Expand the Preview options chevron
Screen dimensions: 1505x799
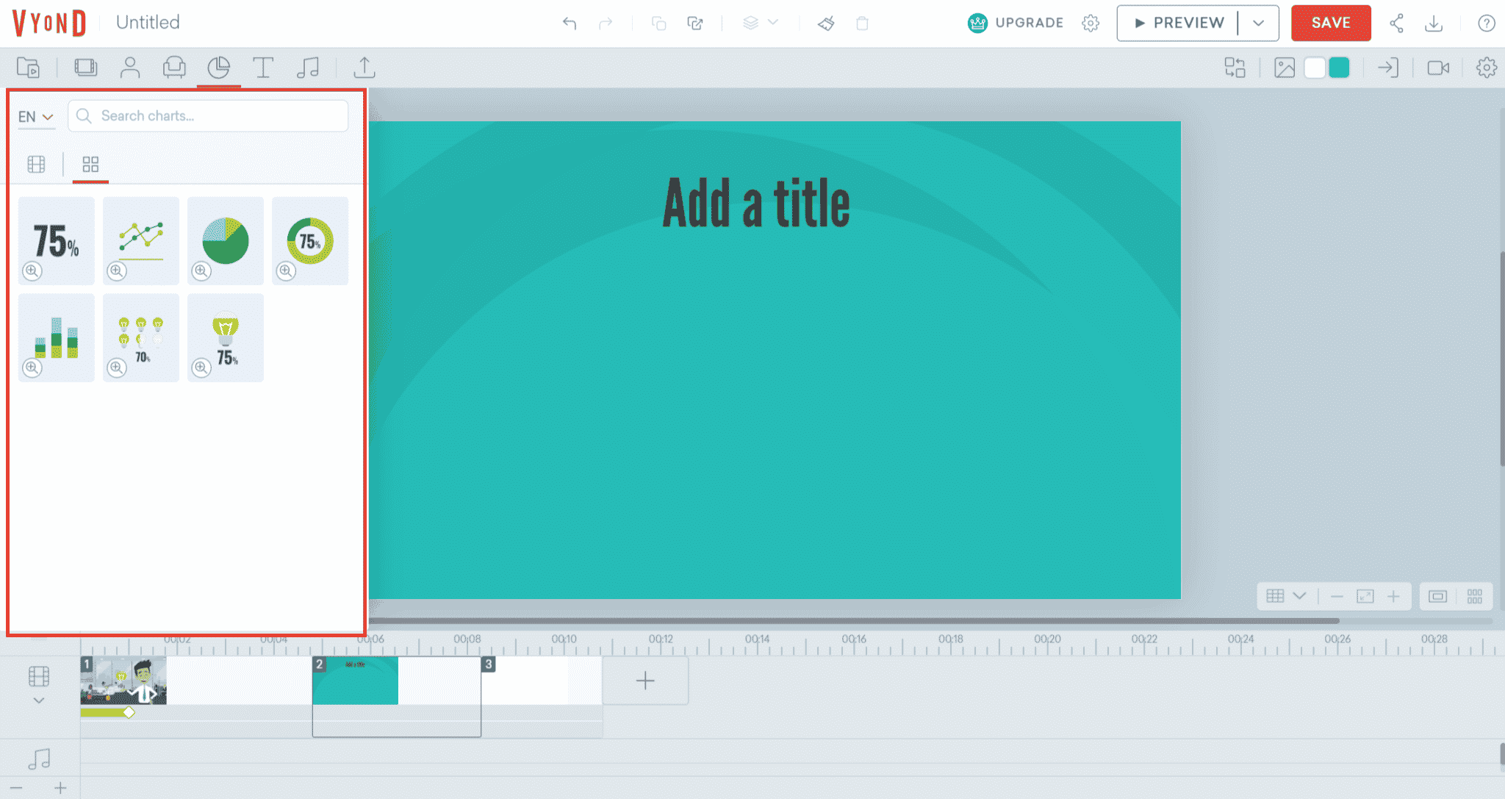tap(1258, 23)
